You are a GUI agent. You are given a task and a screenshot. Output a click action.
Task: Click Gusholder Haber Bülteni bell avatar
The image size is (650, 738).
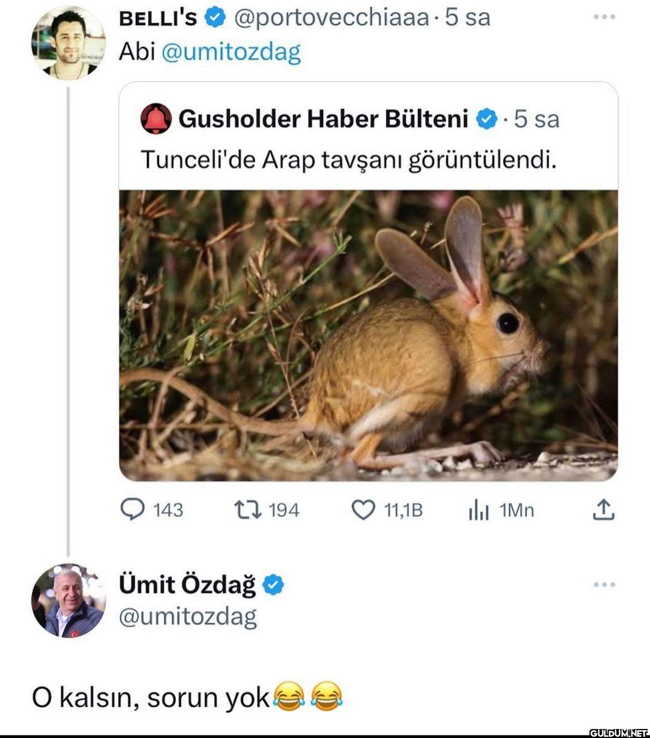pyautogui.click(x=156, y=119)
